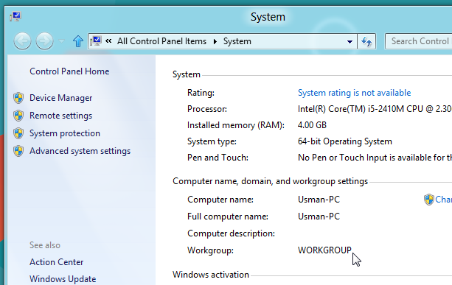Select All Control Panel Items breadcrumb

(x=161, y=41)
